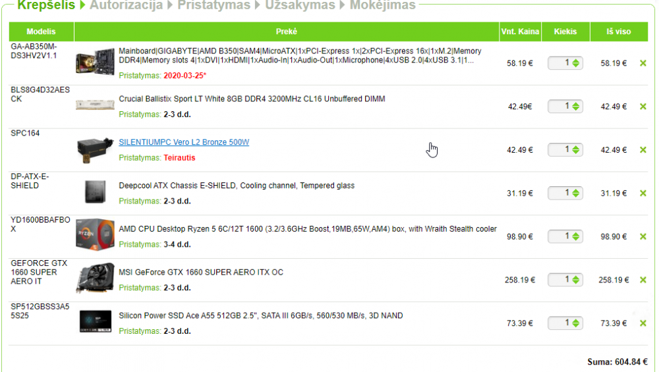Select delivery date 2020-03-25
The image size is (659, 372).
185,76
